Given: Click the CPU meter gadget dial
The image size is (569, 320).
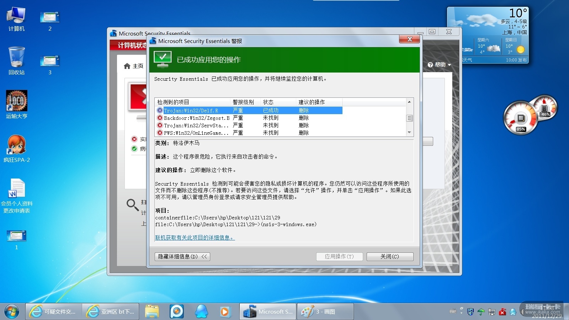Looking at the screenshot, I should pos(520,118).
